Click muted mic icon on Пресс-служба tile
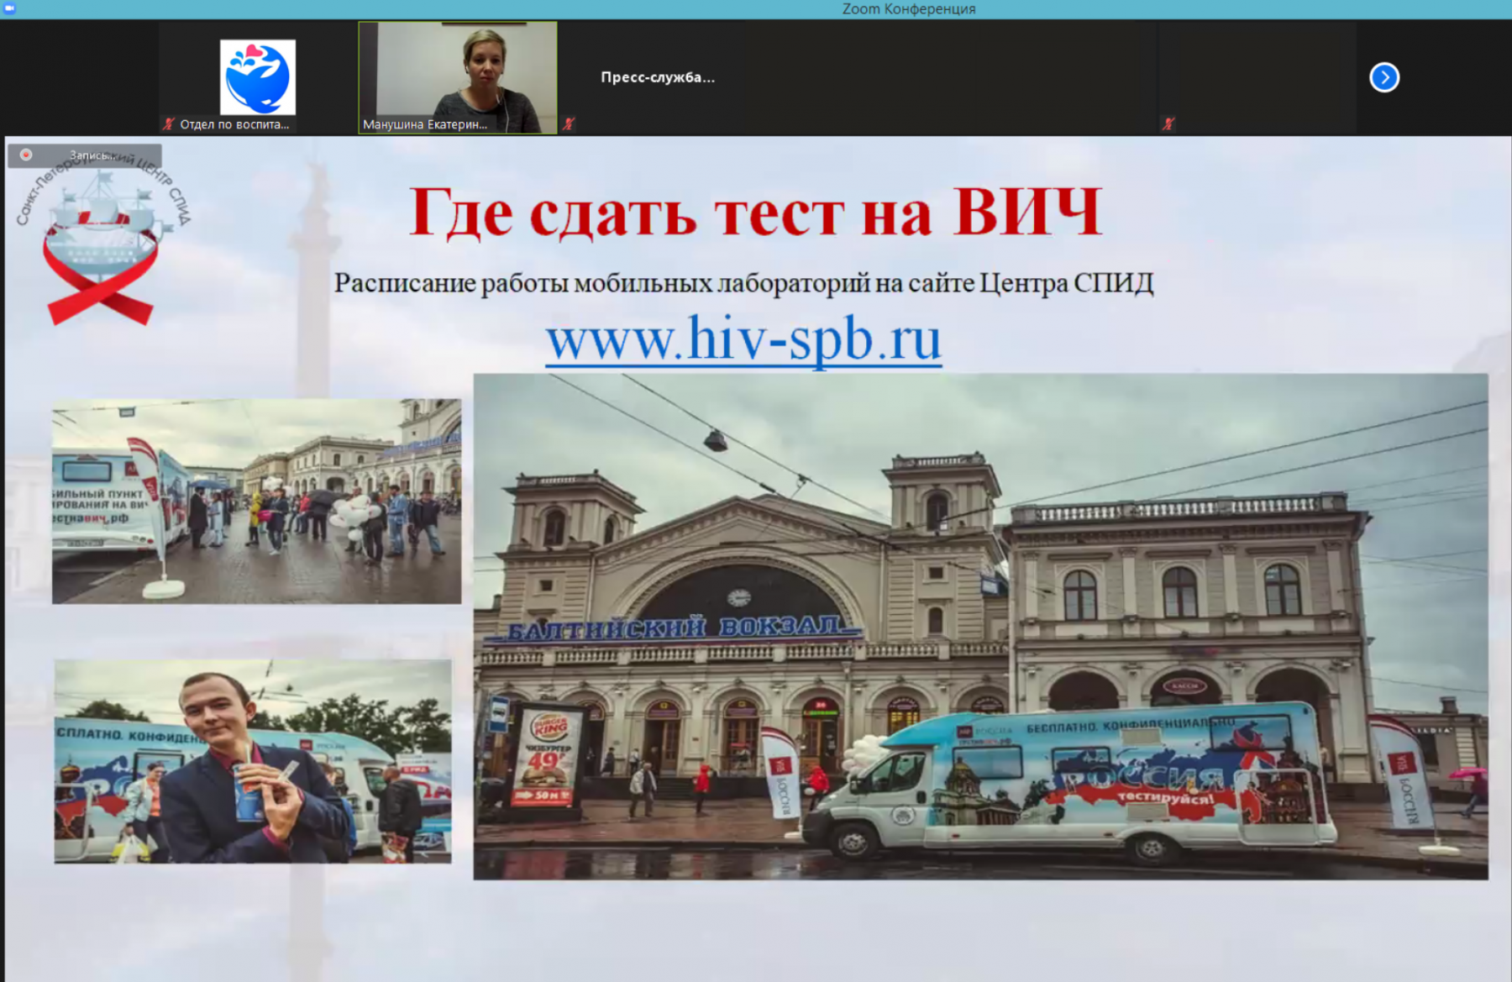 click(x=569, y=124)
